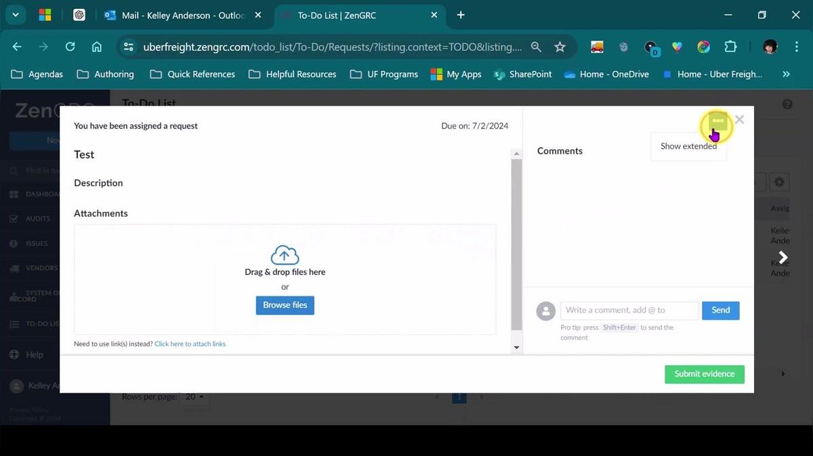Image resolution: width=813 pixels, height=456 pixels.
Task: Click the cloud upload icon
Action: coord(285,255)
